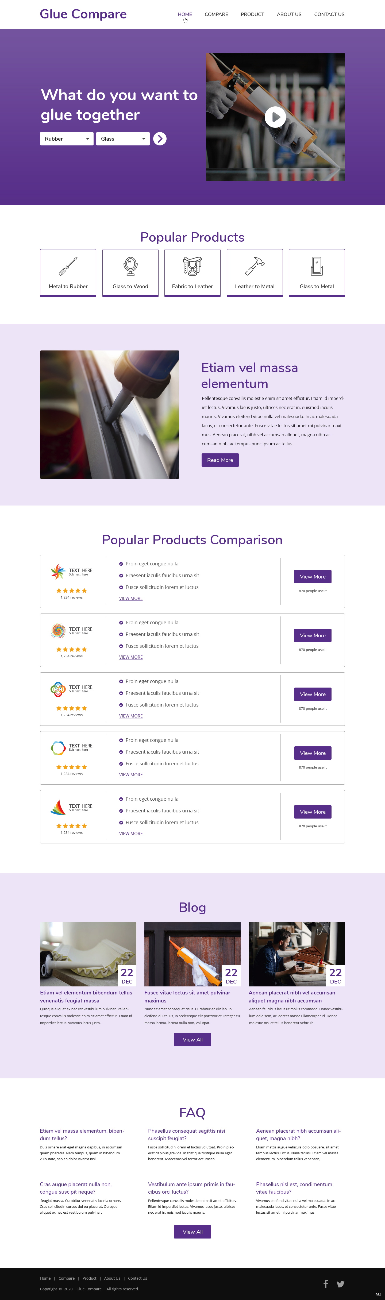This screenshot has height=1300, width=385.
Task: Open the Metal to Rubber product card
Action: 68,272
